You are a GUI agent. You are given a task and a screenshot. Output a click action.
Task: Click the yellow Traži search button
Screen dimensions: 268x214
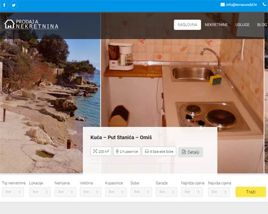pyautogui.click(x=251, y=192)
